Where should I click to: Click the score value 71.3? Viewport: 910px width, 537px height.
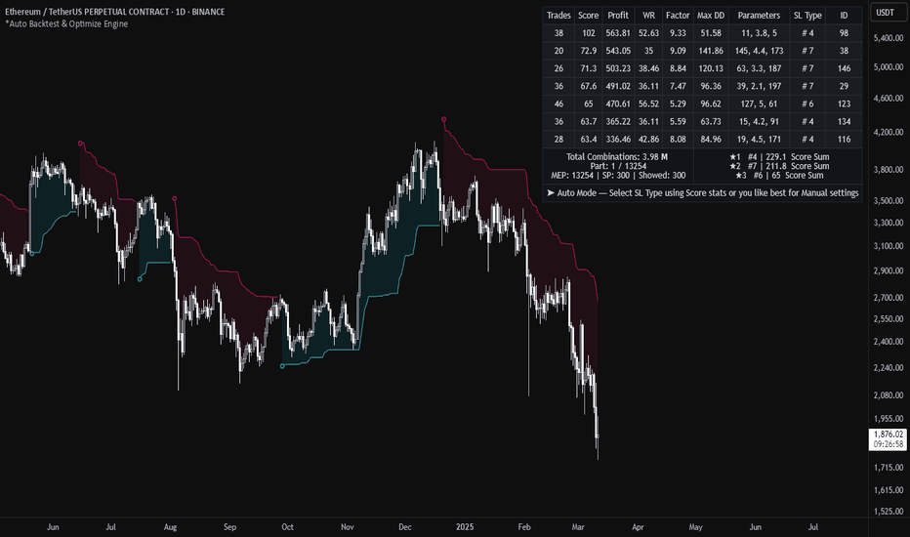tap(589, 68)
